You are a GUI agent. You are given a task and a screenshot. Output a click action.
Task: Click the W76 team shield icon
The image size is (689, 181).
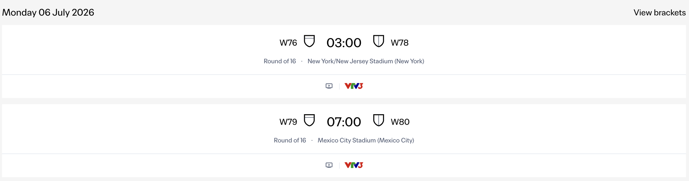(x=309, y=41)
